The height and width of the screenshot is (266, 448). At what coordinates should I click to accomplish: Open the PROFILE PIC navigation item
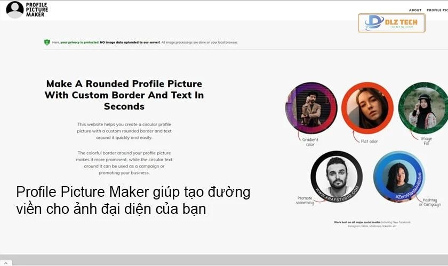click(x=437, y=10)
